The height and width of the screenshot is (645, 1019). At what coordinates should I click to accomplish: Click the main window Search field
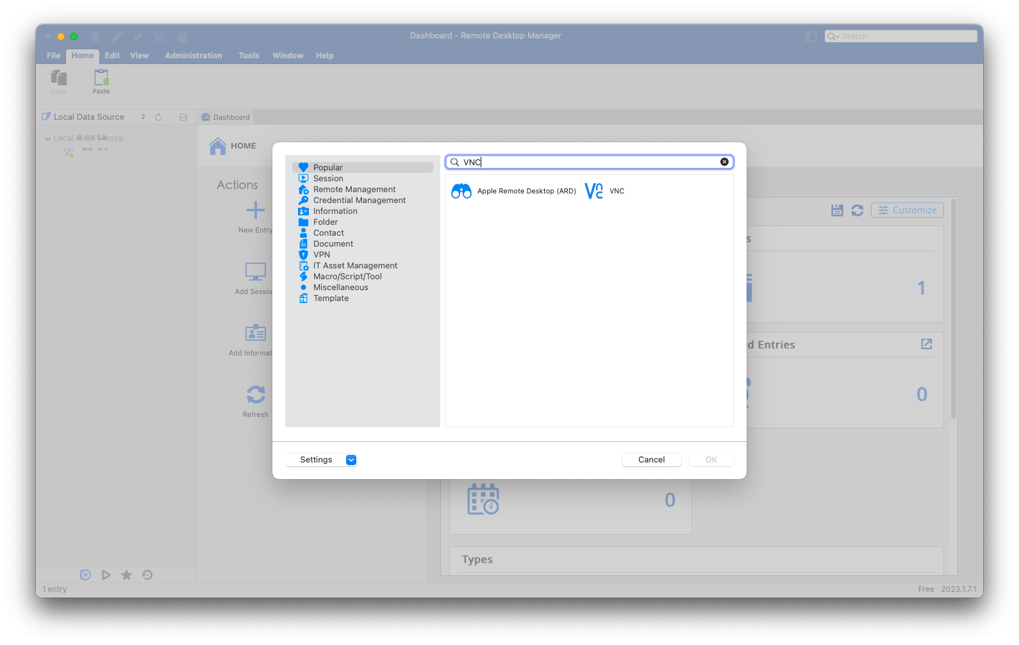point(900,37)
